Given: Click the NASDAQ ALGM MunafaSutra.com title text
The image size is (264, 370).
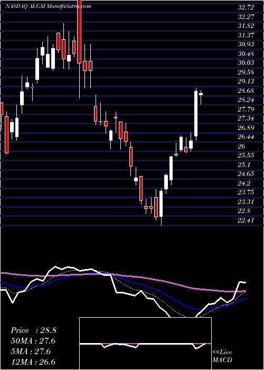Looking at the screenshot, I should [x=49, y=6].
